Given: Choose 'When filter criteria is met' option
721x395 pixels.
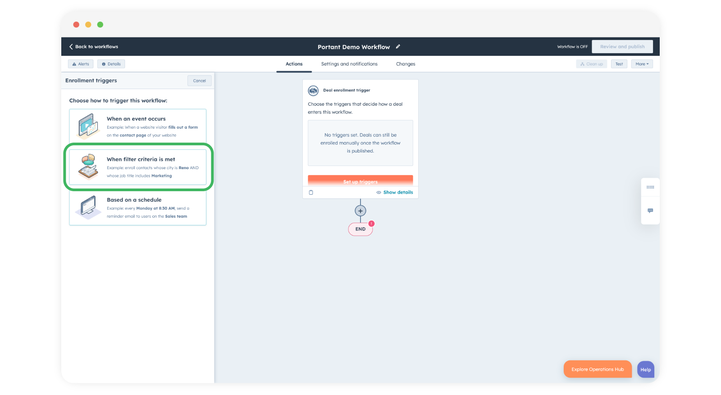Looking at the screenshot, I should 137,167.
